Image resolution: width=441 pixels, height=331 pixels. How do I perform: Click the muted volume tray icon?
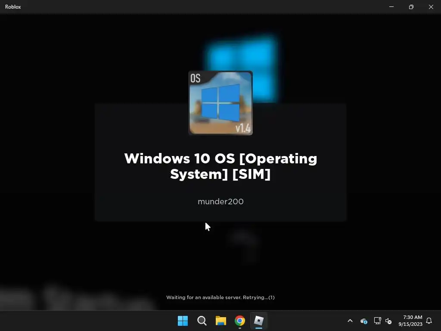388,321
